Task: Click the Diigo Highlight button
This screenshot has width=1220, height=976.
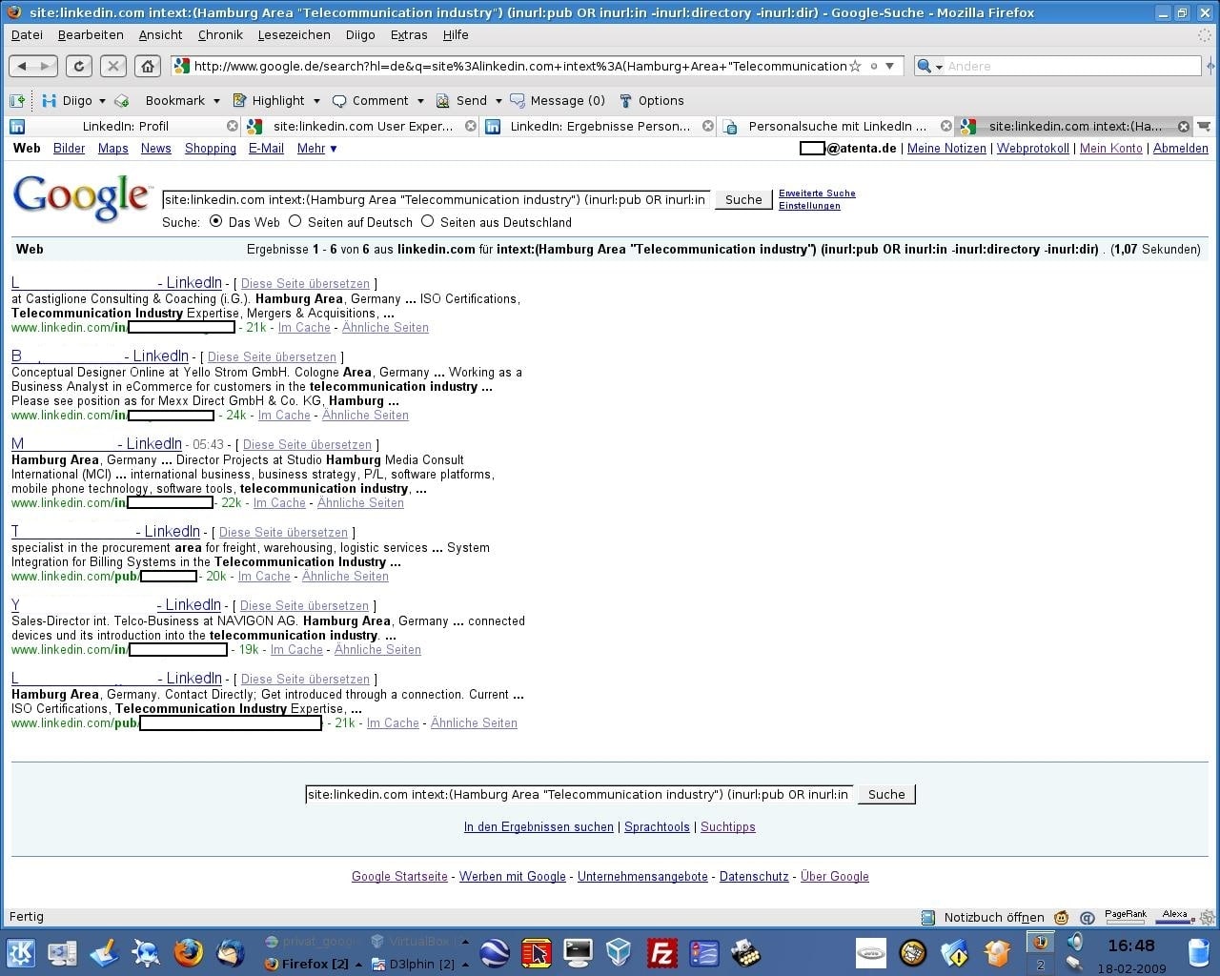Action: tap(269, 100)
